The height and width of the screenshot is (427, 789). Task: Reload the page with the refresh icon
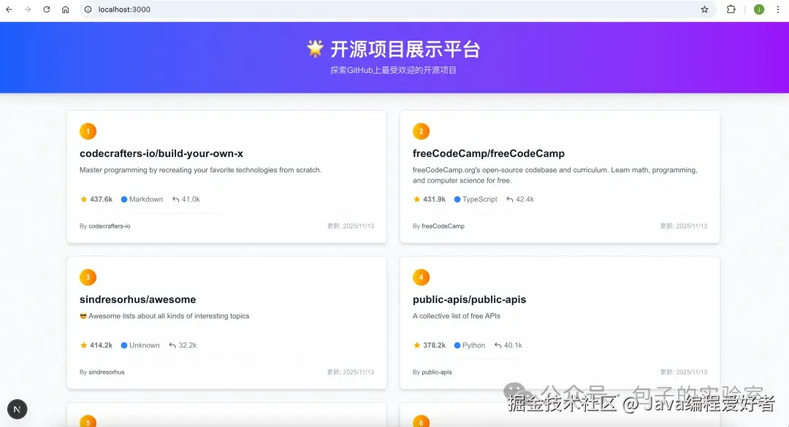click(x=46, y=9)
